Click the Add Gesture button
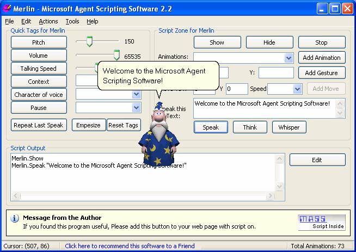This screenshot has height=252, width=356. point(322,72)
